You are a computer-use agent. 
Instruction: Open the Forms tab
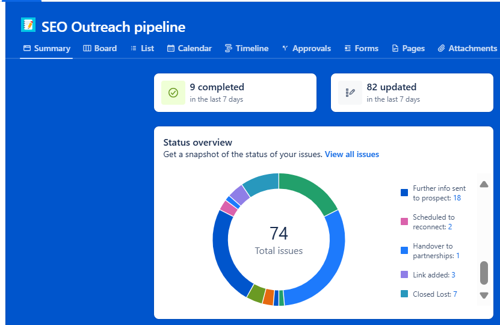pos(361,49)
